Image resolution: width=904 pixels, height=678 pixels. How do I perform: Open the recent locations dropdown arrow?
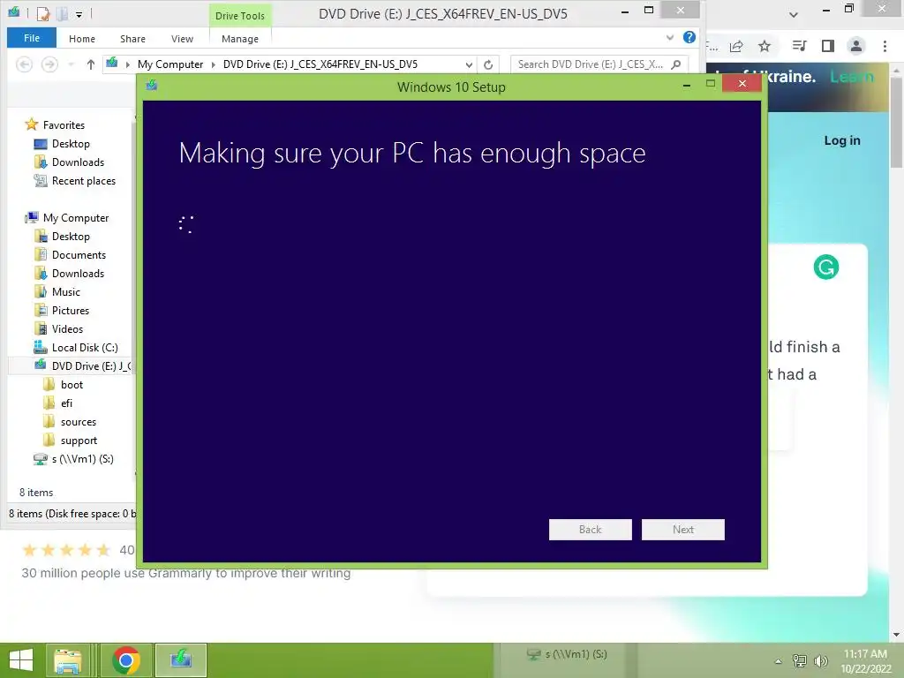point(71,64)
